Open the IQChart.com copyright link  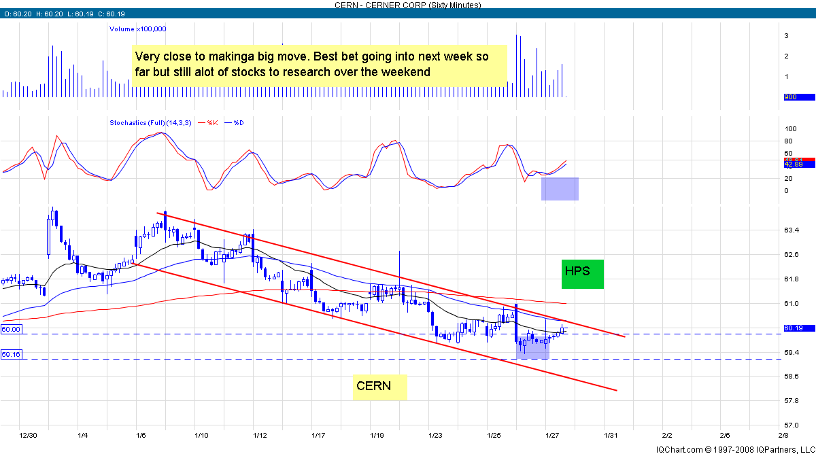point(734,449)
